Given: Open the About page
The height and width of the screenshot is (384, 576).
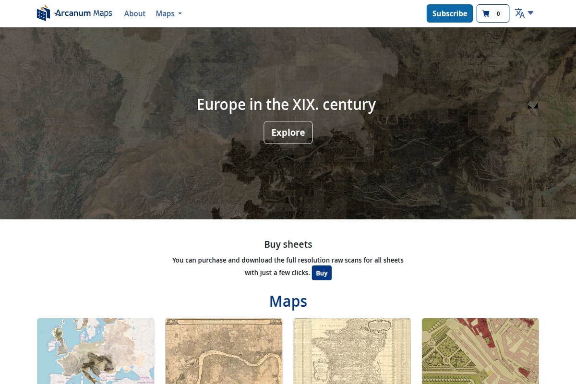Looking at the screenshot, I should 134,13.
